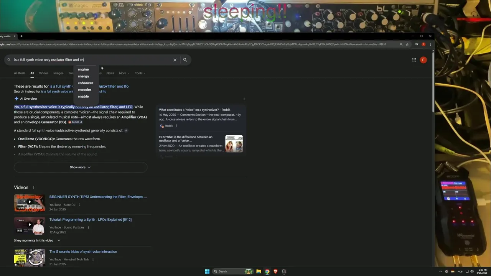Expand AI Overview with Show more
Image resolution: width=491 pixels, height=276 pixels.
80,167
